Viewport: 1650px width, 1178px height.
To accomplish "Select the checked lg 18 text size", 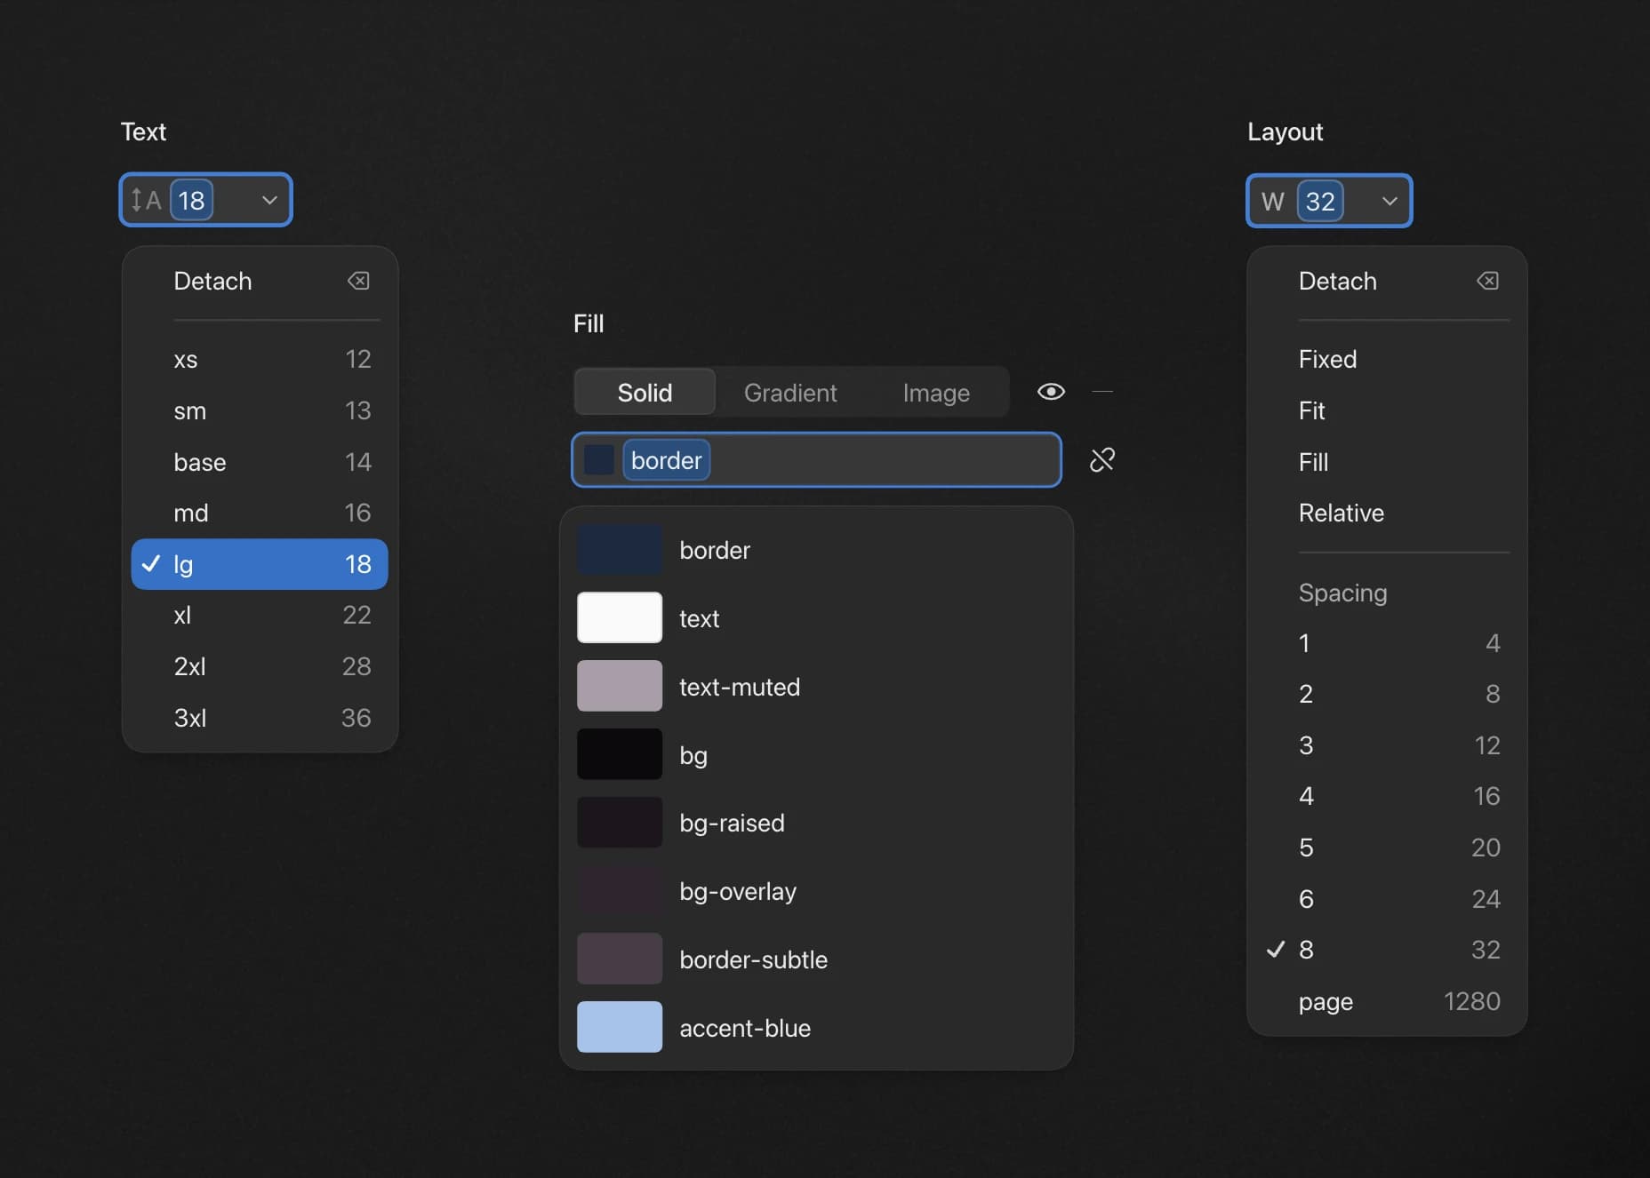I will coord(260,564).
